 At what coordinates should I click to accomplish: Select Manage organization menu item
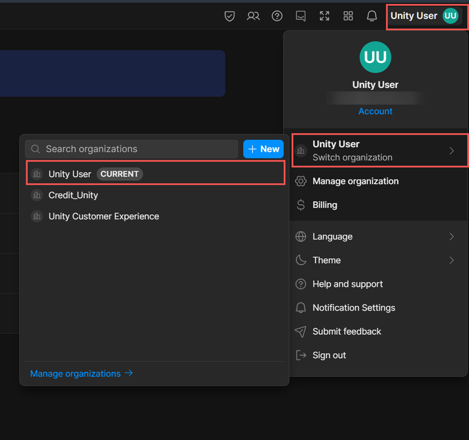click(x=355, y=181)
